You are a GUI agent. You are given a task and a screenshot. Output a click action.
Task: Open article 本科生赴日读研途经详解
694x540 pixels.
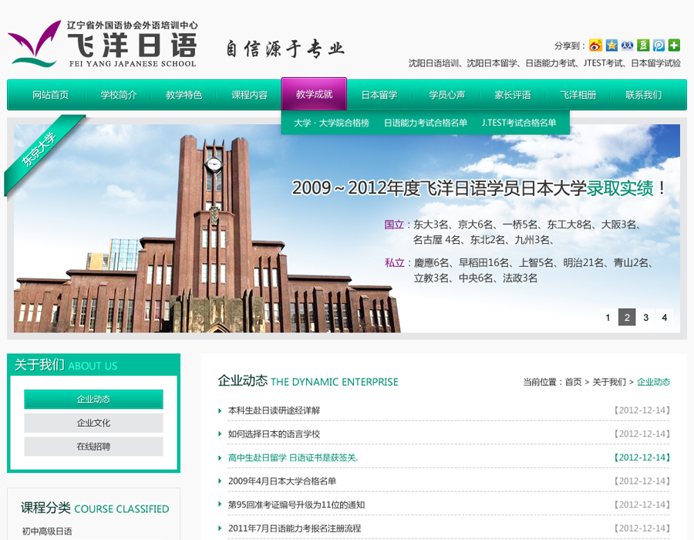(274, 410)
